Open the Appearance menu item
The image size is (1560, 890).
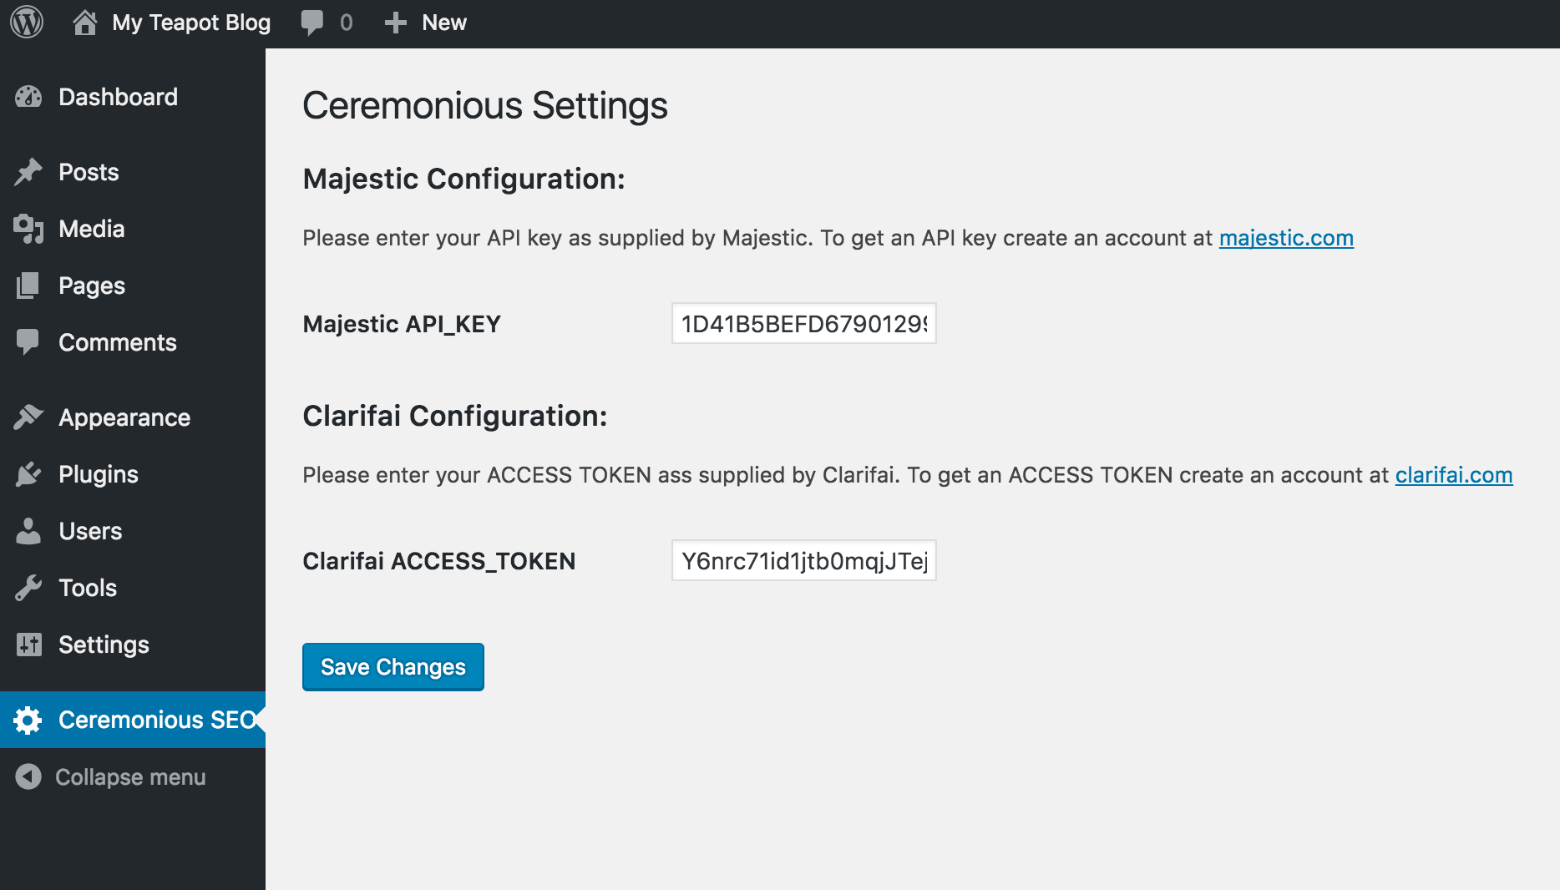point(124,417)
